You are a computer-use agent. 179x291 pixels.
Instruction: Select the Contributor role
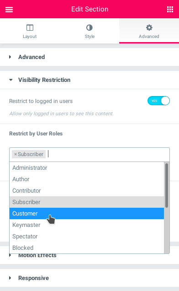tap(87, 191)
